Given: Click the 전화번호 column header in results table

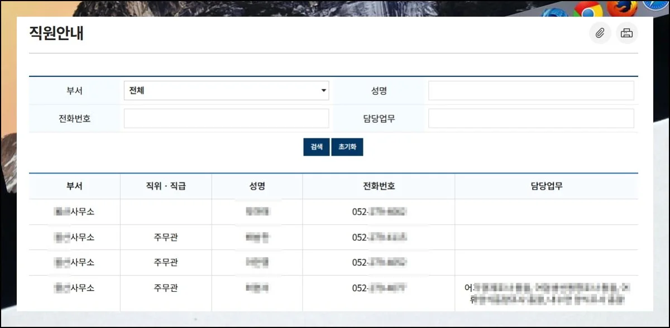Looking at the screenshot, I should (379, 186).
